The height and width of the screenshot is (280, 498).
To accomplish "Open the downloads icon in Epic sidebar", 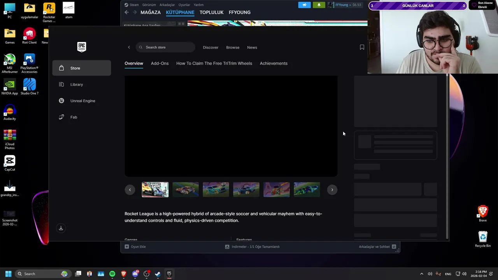I will click(x=61, y=228).
